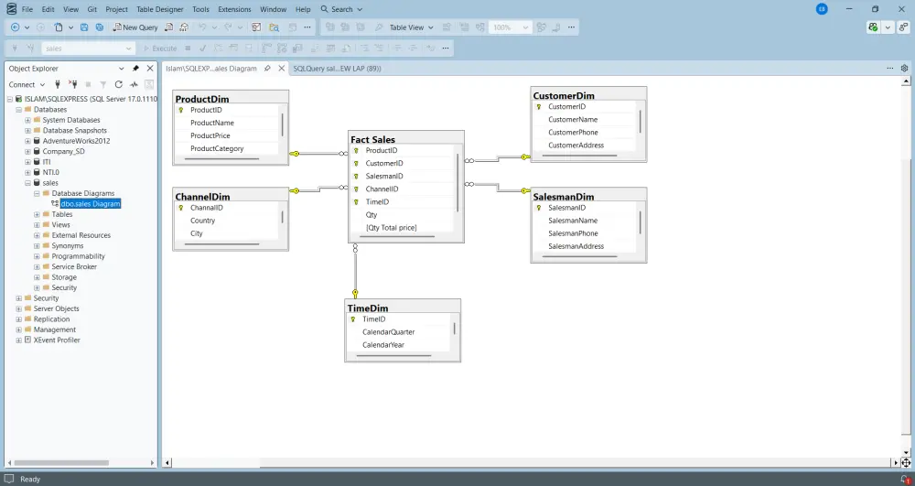Open the Table Designer menu
The height and width of the screenshot is (486, 915).
(160, 9)
